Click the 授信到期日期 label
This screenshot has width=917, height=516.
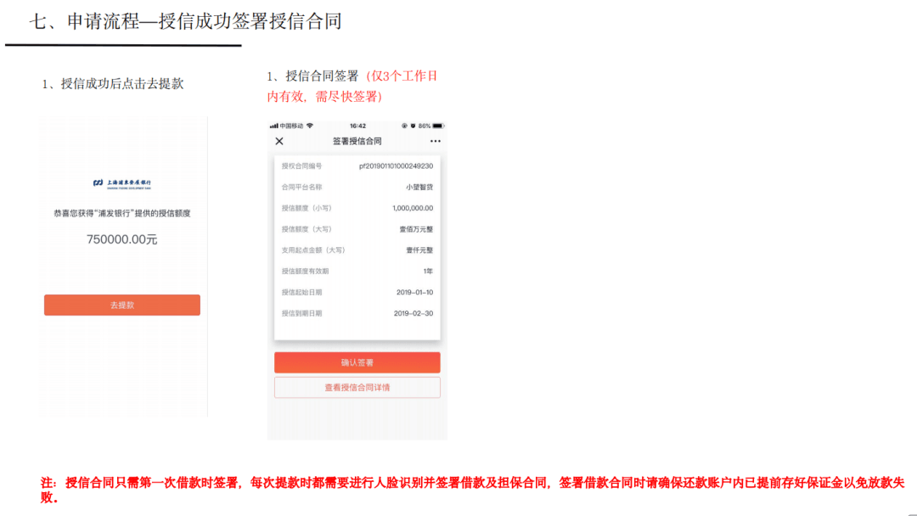pos(301,313)
